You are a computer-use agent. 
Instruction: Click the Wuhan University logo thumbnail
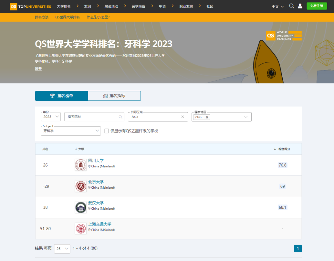[81, 207]
